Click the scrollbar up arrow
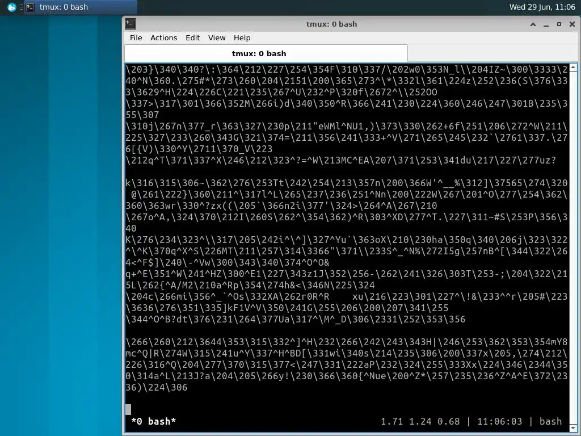The width and height of the screenshot is (581, 436). click(573, 68)
